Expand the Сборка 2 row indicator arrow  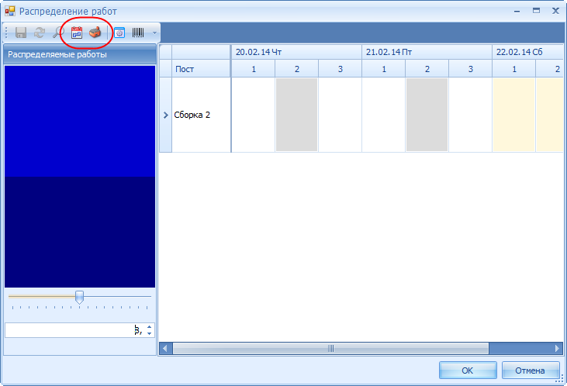(166, 115)
